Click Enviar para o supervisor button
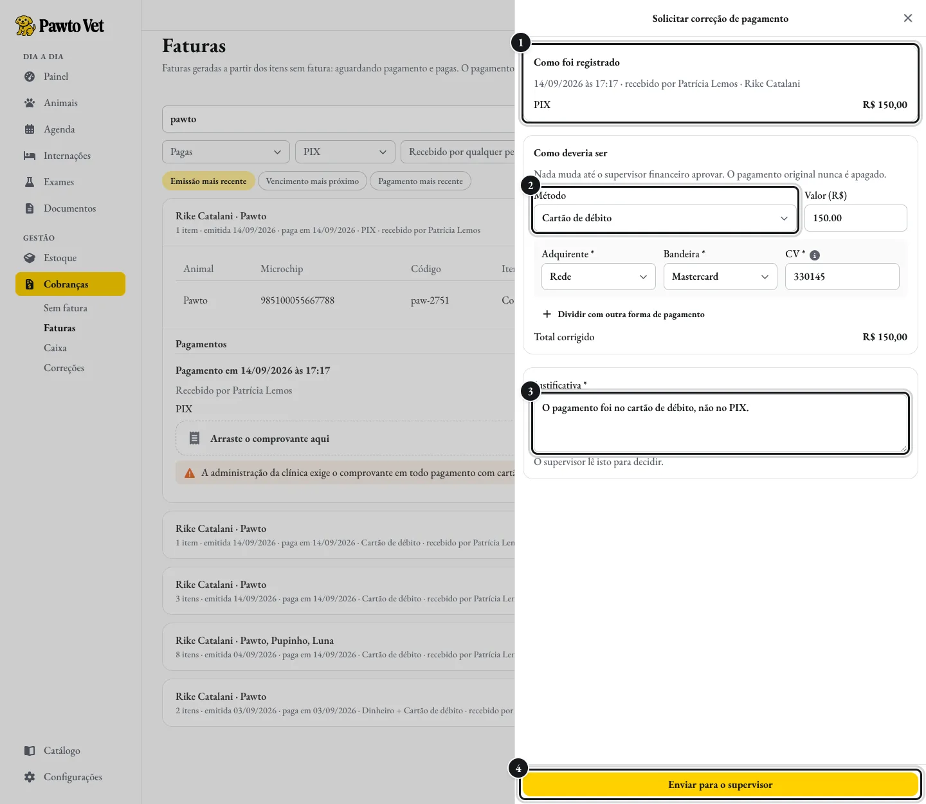This screenshot has height=804, width=926. [720, 785]
